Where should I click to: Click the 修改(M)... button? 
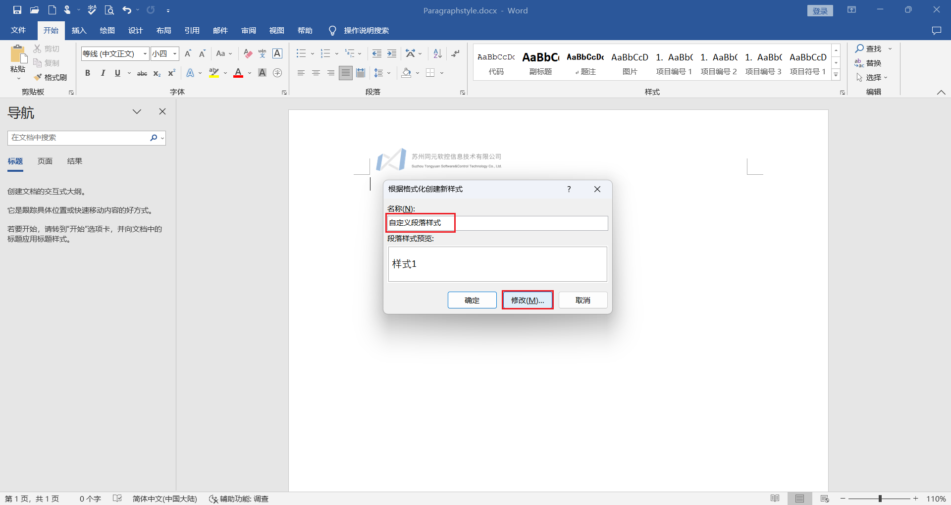pos(528,300)
